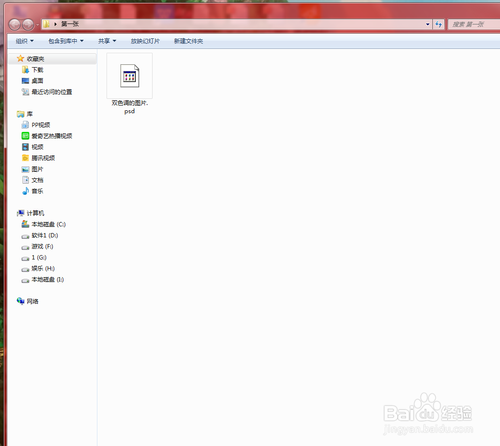Click the 腾讯视频 icon
Viewport: 500px width, 446px height.
25,158
